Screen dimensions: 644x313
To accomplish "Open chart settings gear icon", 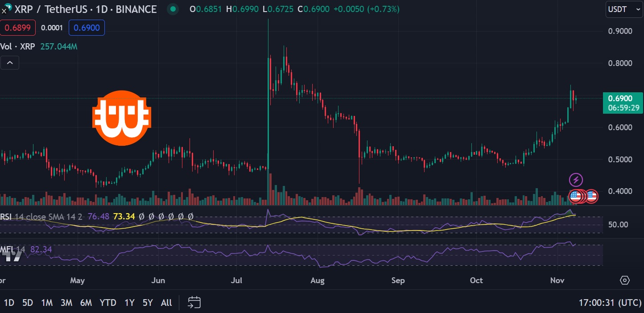I will coord(625,280).
